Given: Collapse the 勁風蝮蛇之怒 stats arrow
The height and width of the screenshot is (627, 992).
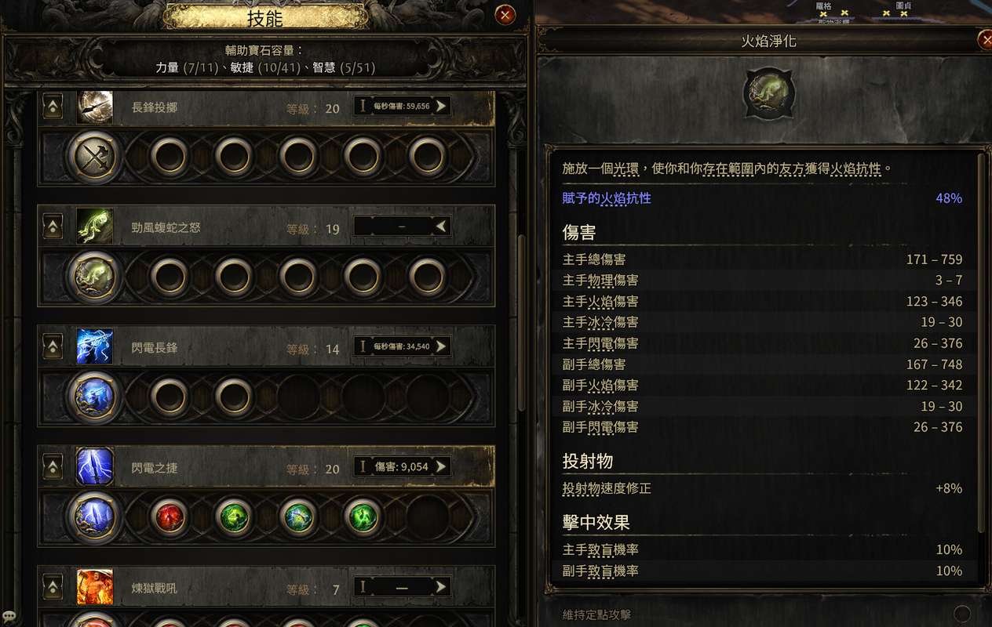Looking at the screenshot, I should click(441, 227).
